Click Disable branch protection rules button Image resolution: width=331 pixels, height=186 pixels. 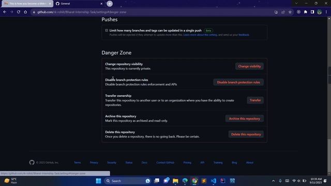(238, 82)
